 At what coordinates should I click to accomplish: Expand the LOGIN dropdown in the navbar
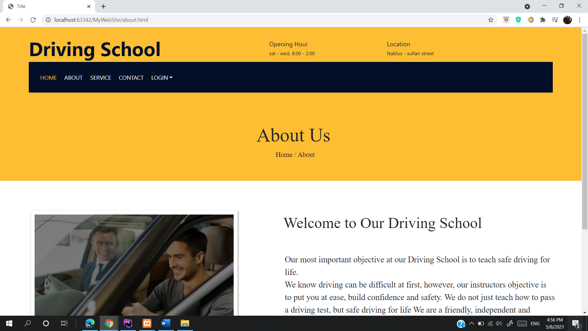coord(162,78)
